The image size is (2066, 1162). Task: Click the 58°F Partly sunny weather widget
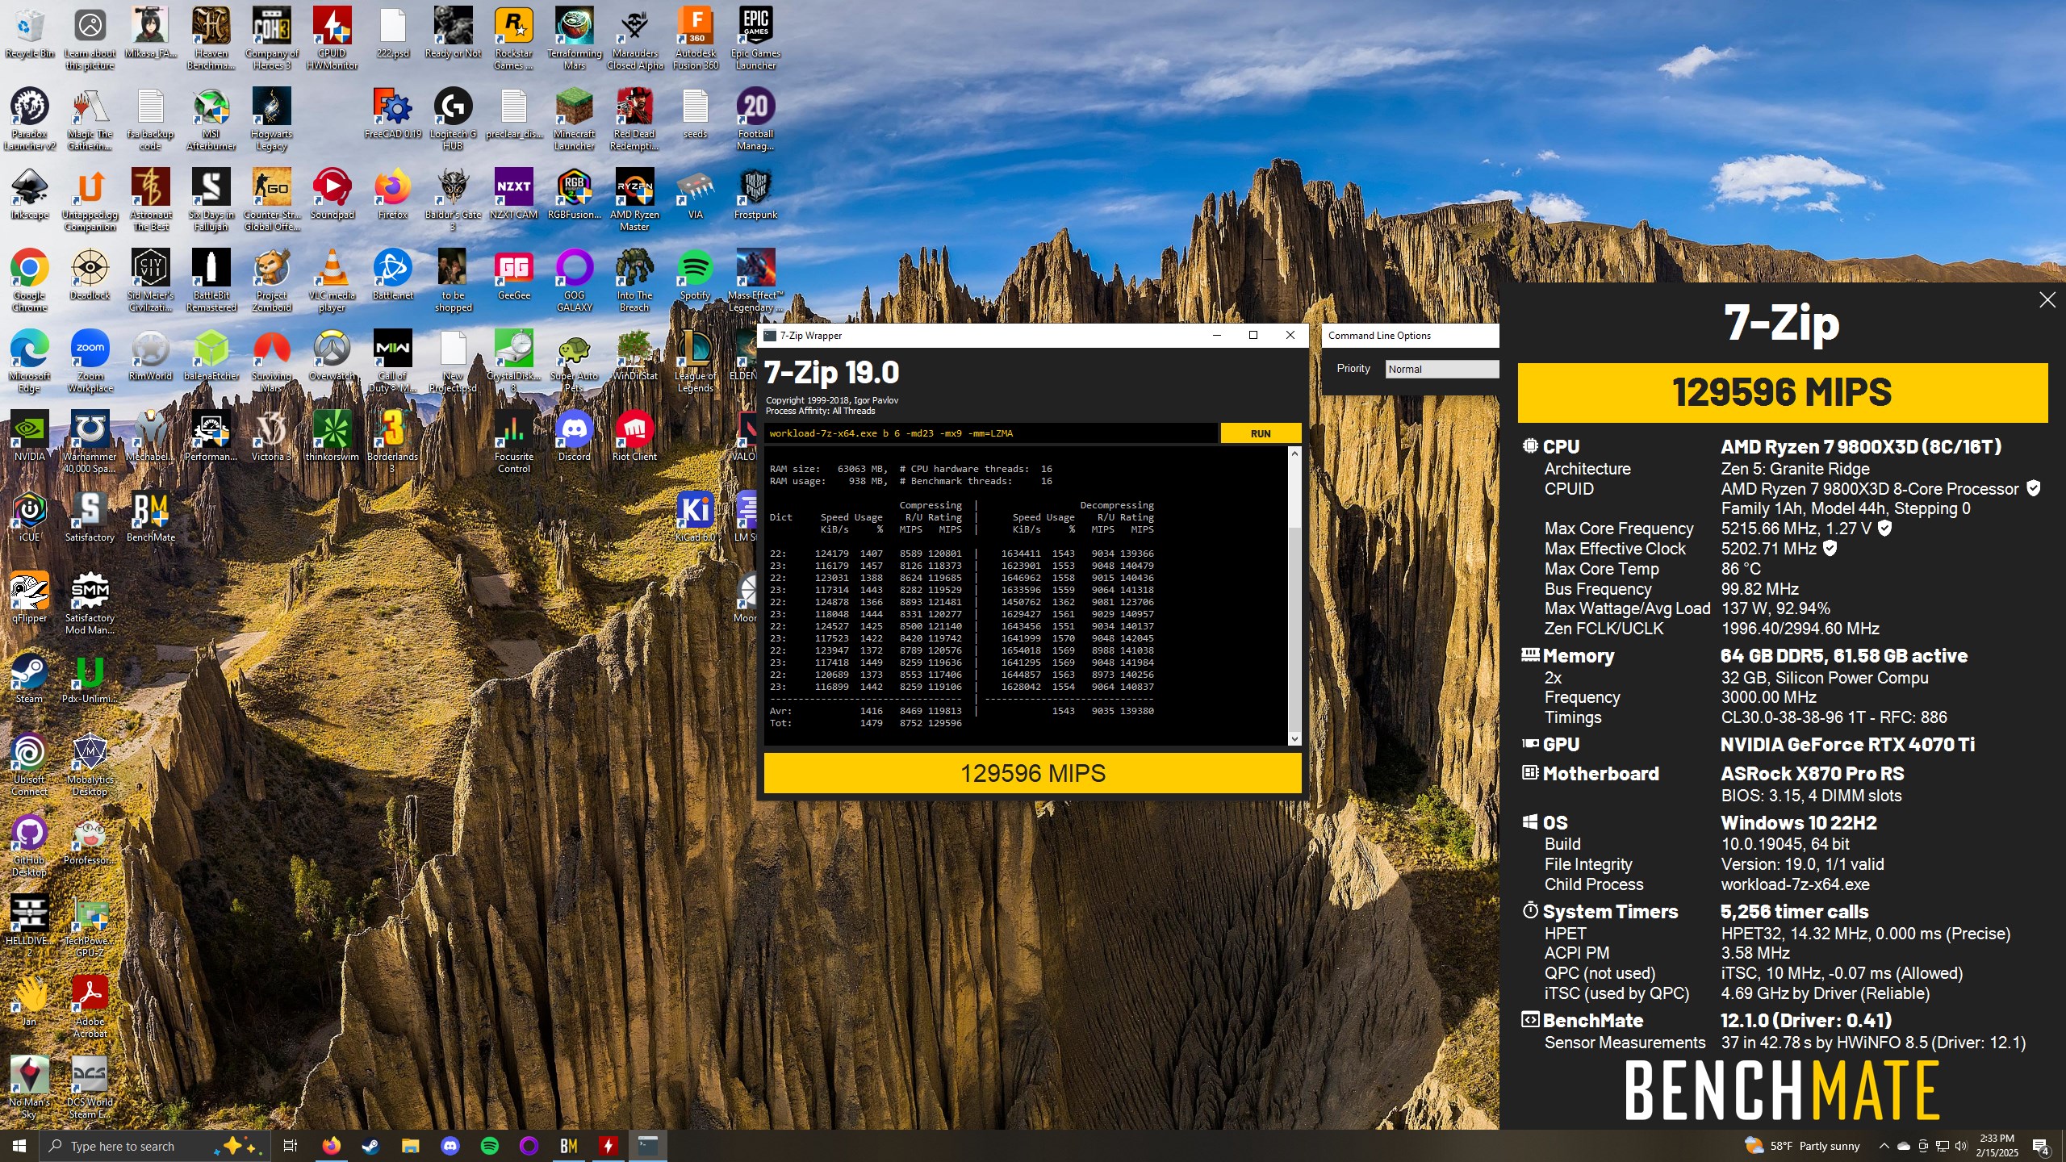click(x=1801, y=1146)
